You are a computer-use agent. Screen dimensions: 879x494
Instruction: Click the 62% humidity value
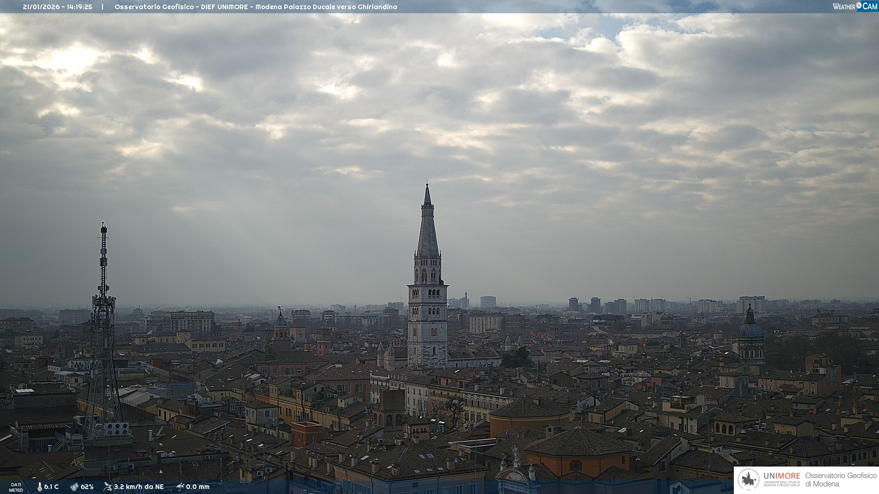pos(87,487)
